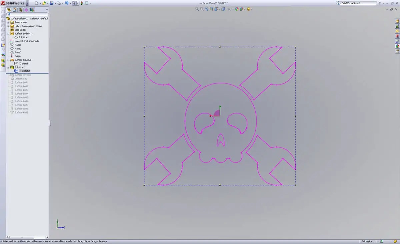400x244 pixels.
Task: Select the Zoom to Fit tool
Action: [197, 9]
